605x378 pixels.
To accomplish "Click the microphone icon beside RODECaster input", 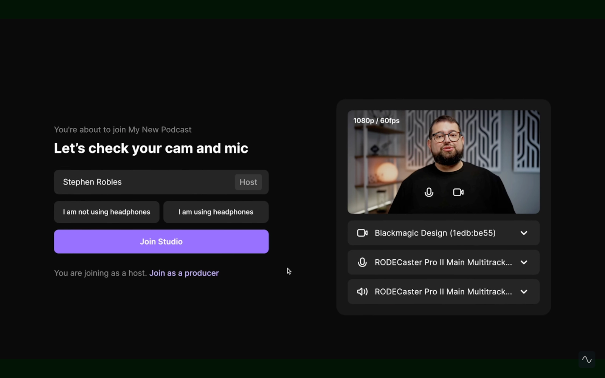I will (x=362, y=262).
